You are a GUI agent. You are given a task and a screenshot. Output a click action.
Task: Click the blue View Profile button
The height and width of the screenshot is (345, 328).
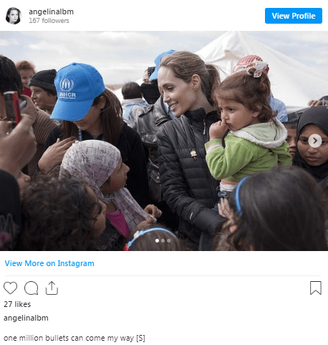(x=294, y=16)
